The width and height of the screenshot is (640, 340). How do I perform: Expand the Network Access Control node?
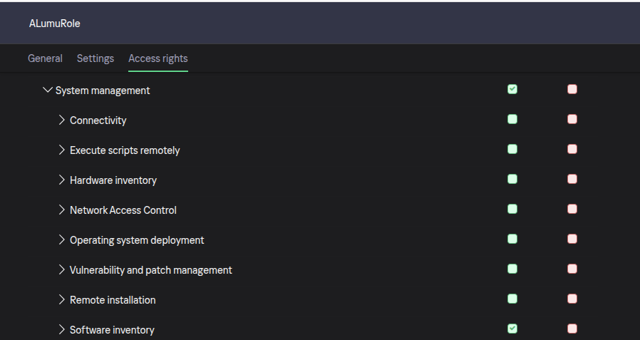tap(62, 210)
